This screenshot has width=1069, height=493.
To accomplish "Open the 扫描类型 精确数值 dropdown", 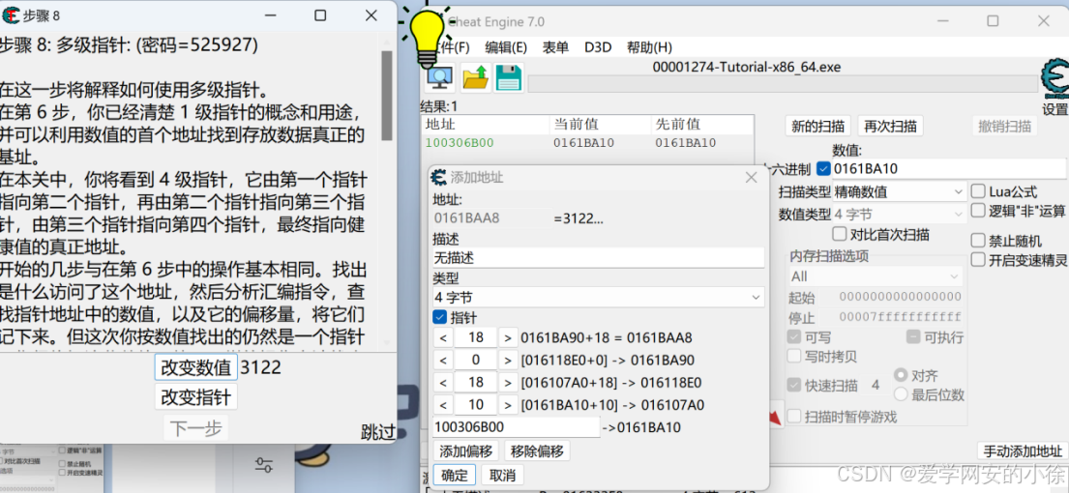I will (x=899, y=192).
